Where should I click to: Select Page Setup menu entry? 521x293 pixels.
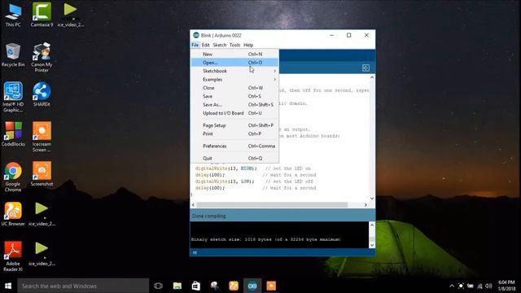[x=234, y=125]
